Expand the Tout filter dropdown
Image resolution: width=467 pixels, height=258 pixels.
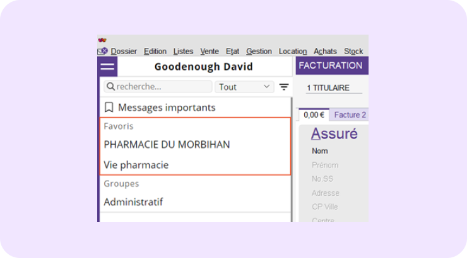(x=244, y=87)
